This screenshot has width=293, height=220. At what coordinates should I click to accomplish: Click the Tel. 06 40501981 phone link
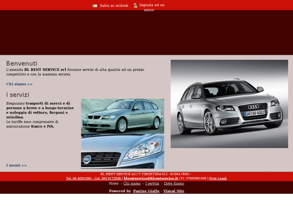[x=94, y=178]
